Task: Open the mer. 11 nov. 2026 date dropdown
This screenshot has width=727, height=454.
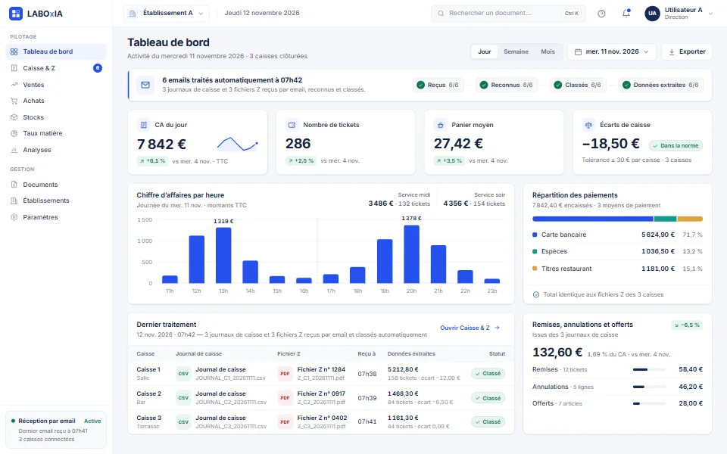Action: click(612, 52)
